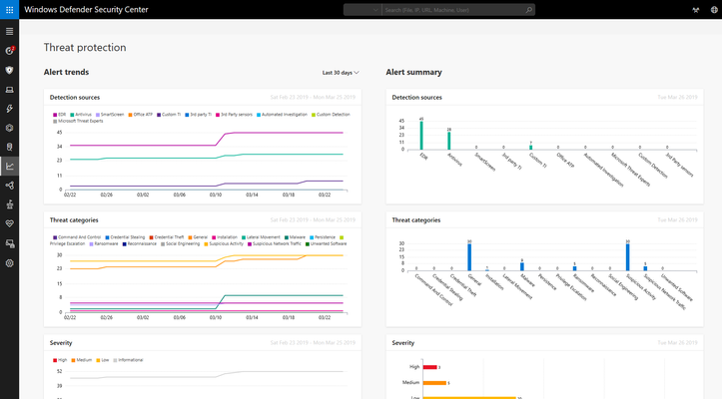The image size is (722, 399).
Task: Toggle Medium severity legend entry
Action: [x=82, y=360]
